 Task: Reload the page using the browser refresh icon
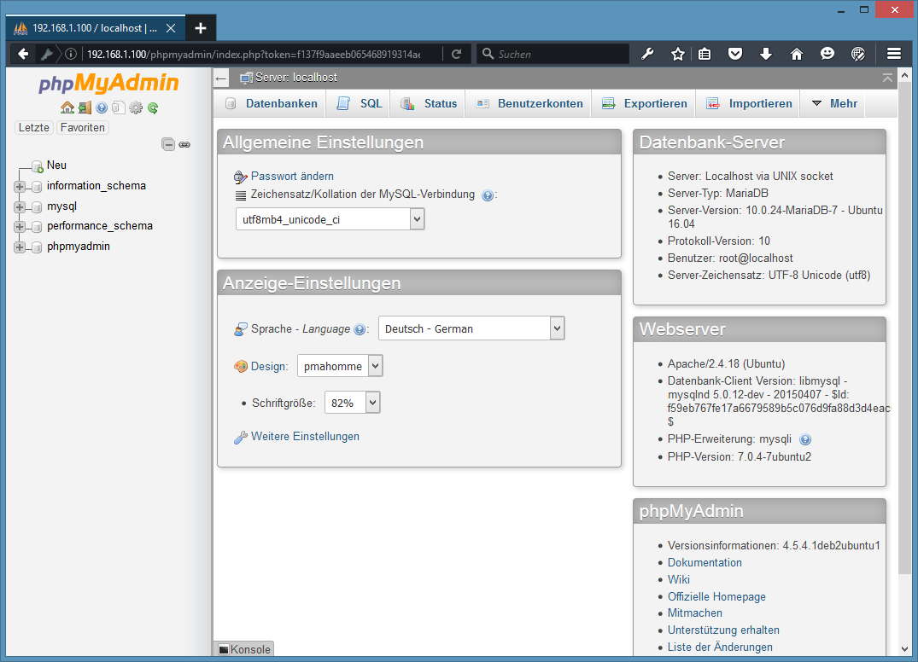(x=457, y=55)
